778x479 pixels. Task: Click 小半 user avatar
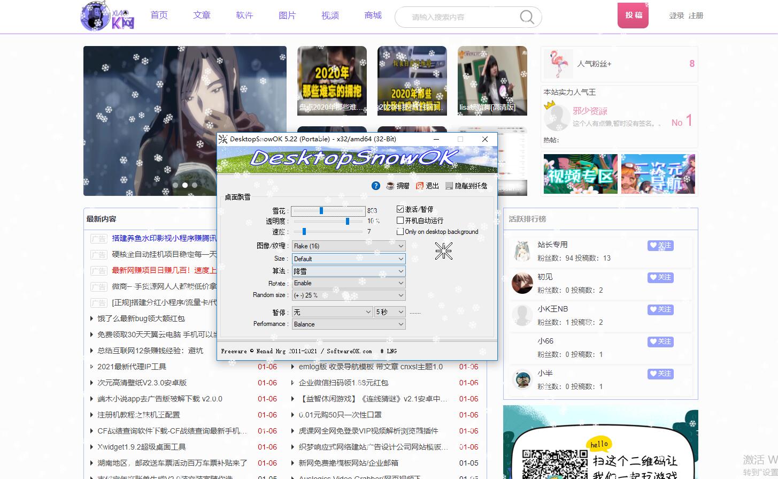coord(522,379)
